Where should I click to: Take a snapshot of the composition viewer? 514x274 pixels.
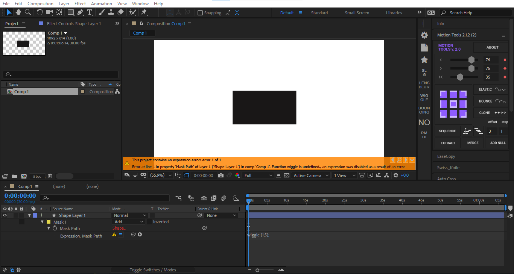point(221,175)
